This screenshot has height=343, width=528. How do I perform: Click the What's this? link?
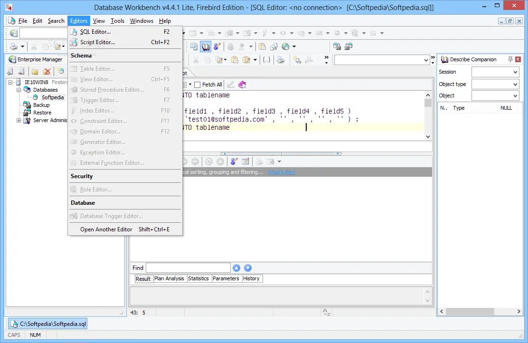tap(281, 172)
